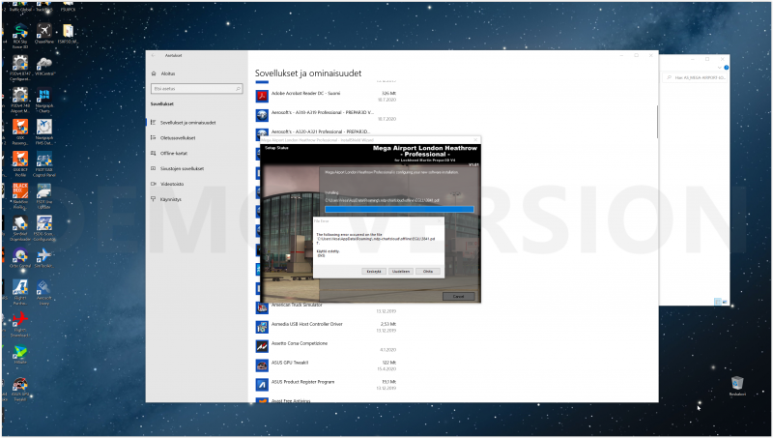
Task: Open FSDT Live Update shortcut
Action: tap(44, 196)
